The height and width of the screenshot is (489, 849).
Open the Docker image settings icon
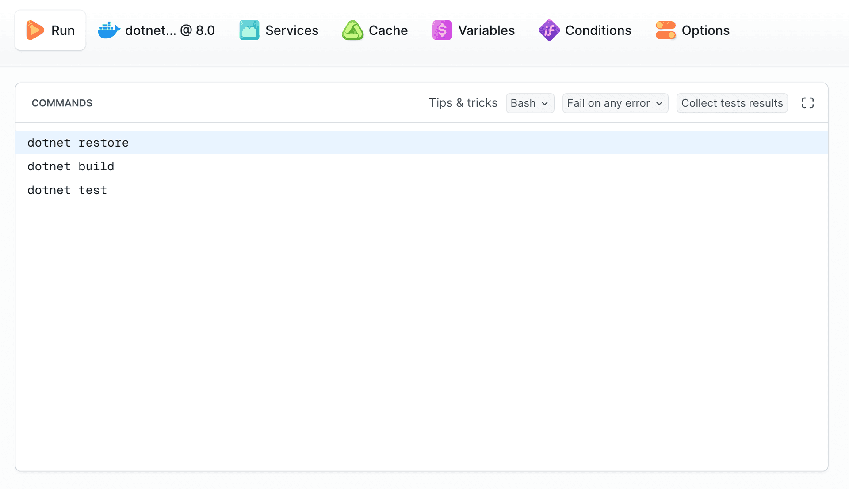pos(108,30)
